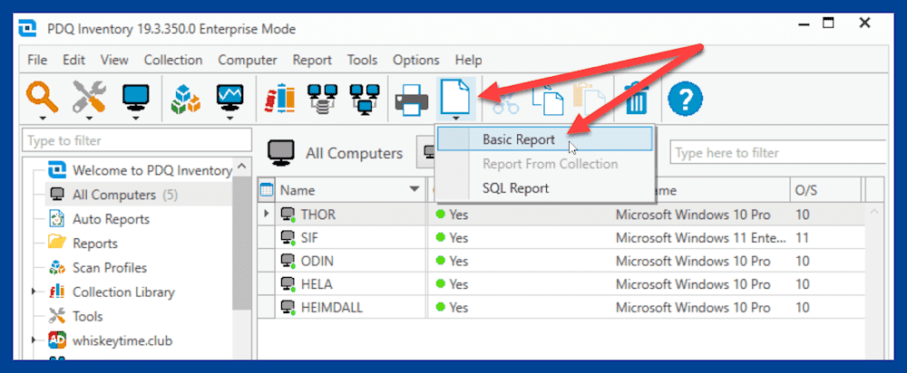Open Help via blue question mark icon
Viewport: 907px width, 373px height.
686,99
